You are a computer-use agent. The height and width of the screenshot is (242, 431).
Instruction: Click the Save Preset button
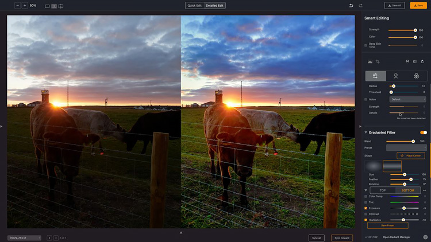(387, 225)
